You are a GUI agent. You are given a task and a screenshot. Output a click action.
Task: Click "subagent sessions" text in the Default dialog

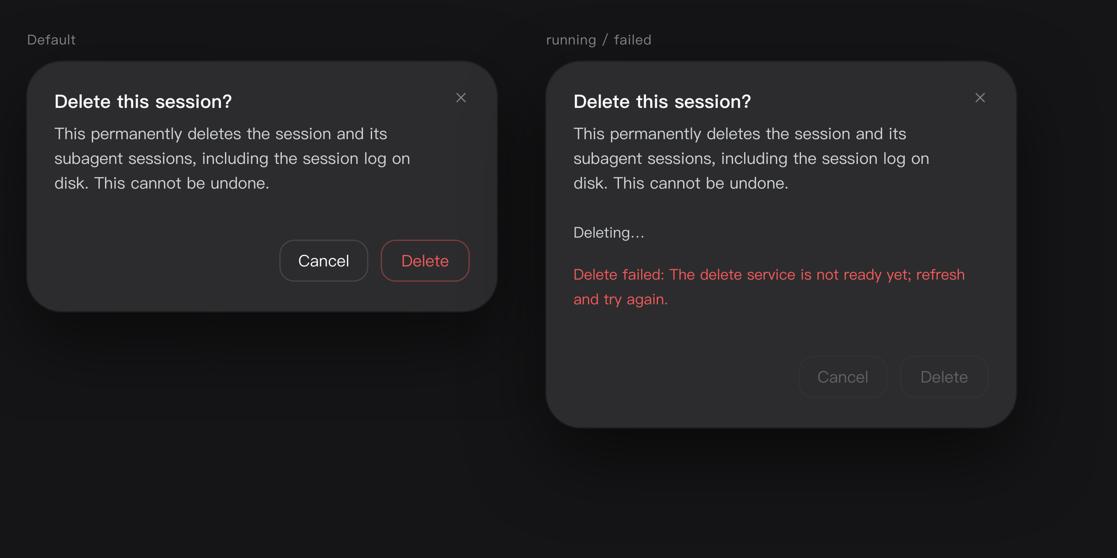(x=123, y=159)
